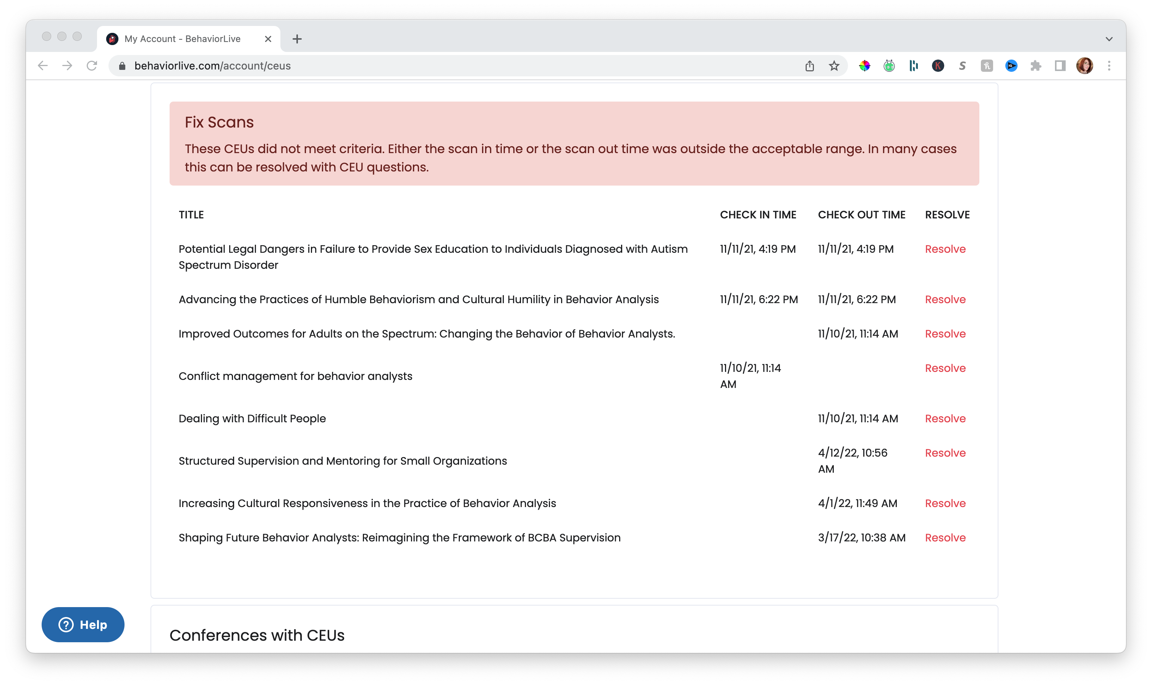Click check-in time 11/11/21, 6:22 PM
The height and width of the screenshot is (685, 1152).
point(759,299)
